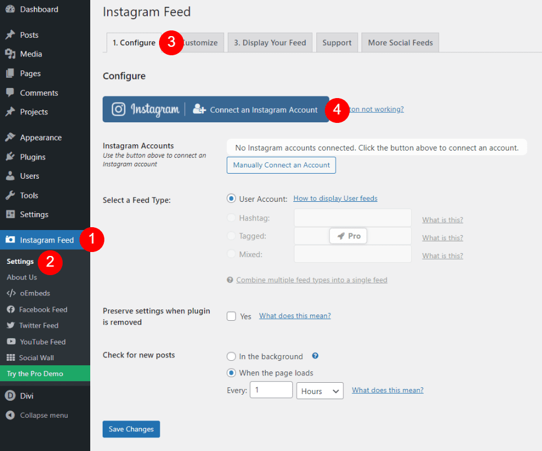Check the Yes preserve settings checkbox
This screenshot has height=451, width=542.
[x=231, y=316]
